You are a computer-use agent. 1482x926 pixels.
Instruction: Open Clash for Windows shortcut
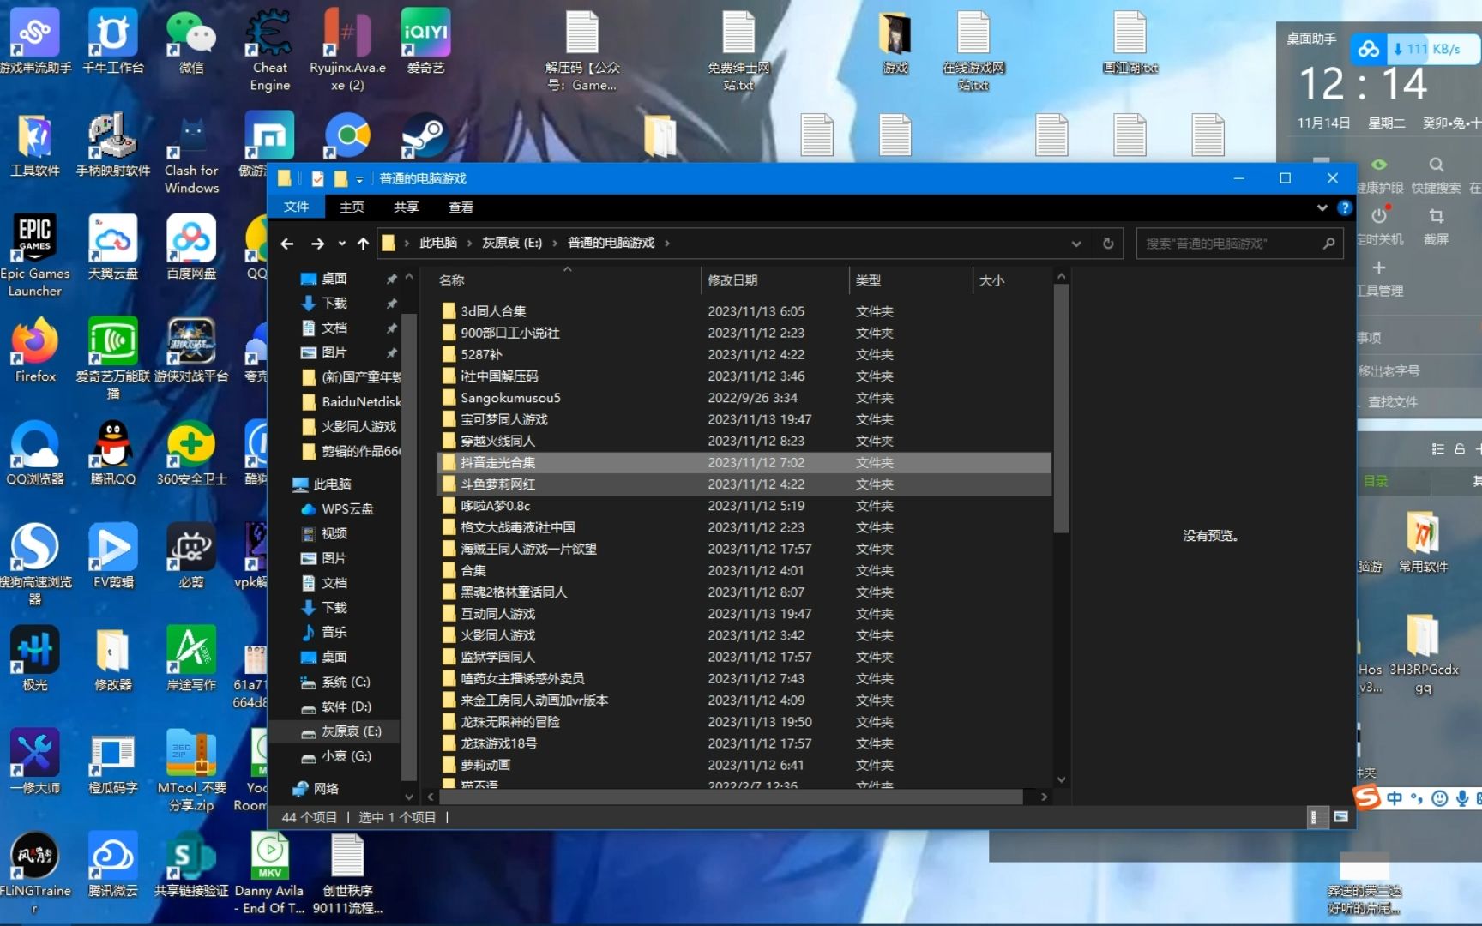coord(191,153)
